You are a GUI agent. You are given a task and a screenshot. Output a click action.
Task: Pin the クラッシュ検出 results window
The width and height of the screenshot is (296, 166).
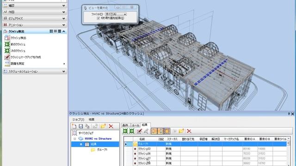coord(289,114)
